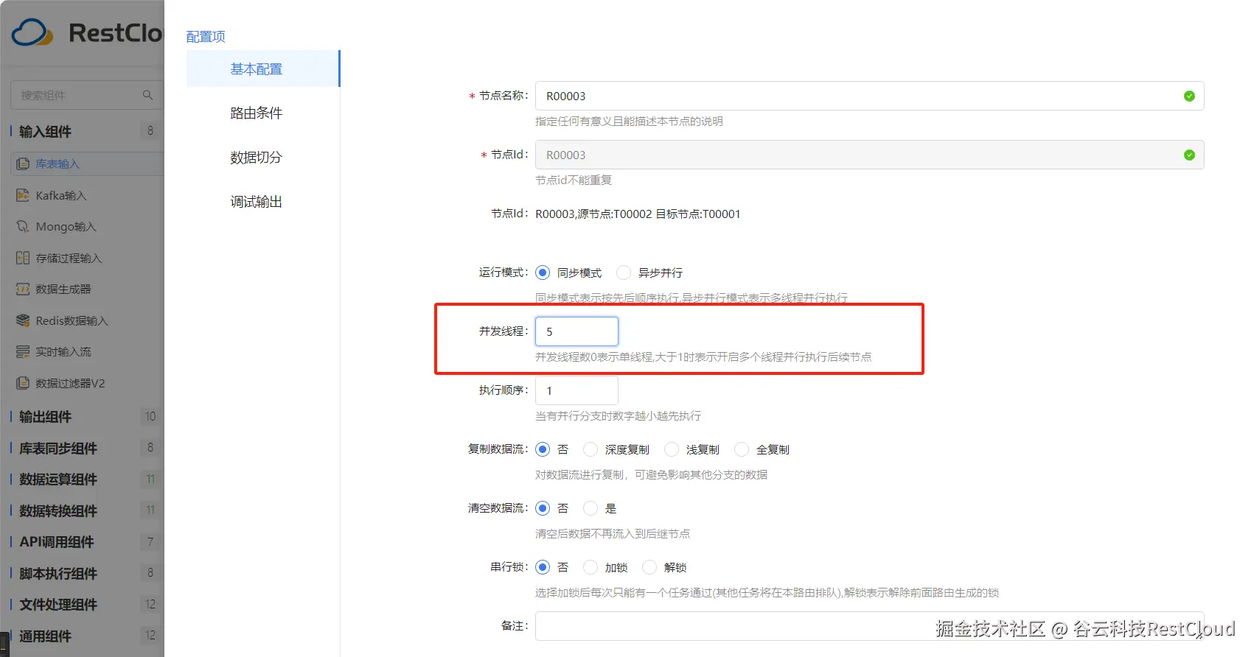The image size is (1254, 657).
Task: Click the disabled 节点Id input field
Action: [x=870, y=155]
